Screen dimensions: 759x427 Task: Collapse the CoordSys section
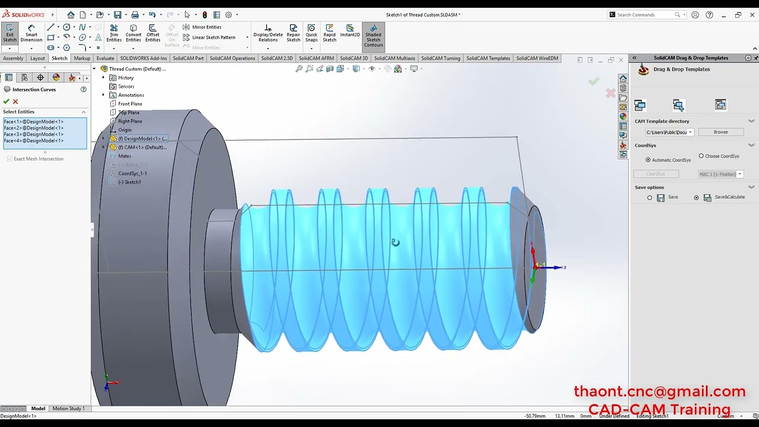click(751, 145)
